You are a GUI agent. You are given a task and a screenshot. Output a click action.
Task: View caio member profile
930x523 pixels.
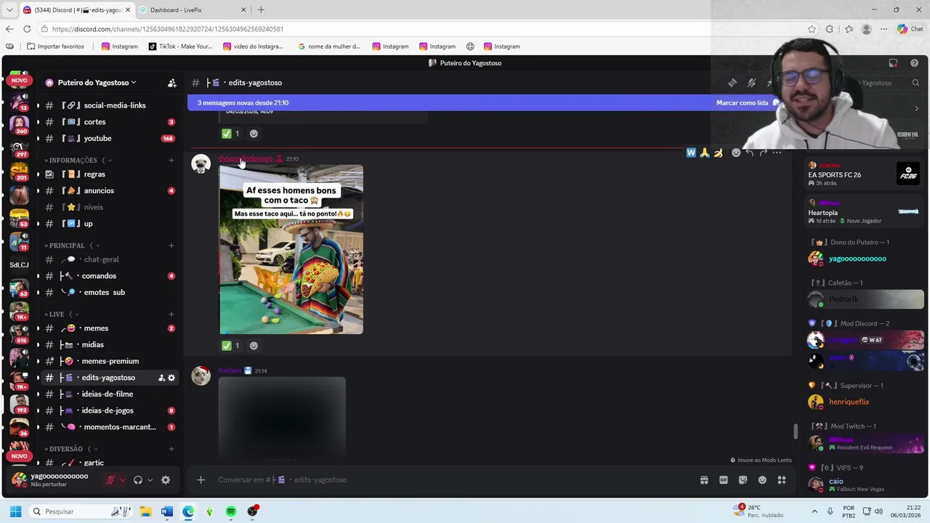point(865,484)
